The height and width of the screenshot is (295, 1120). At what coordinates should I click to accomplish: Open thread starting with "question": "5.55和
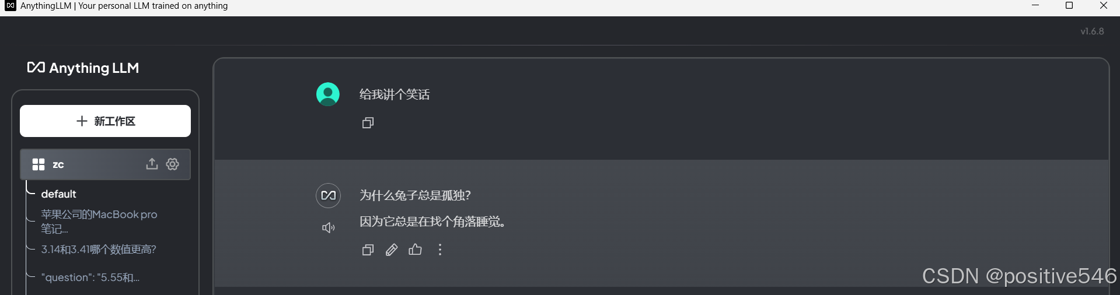(90, 278)
